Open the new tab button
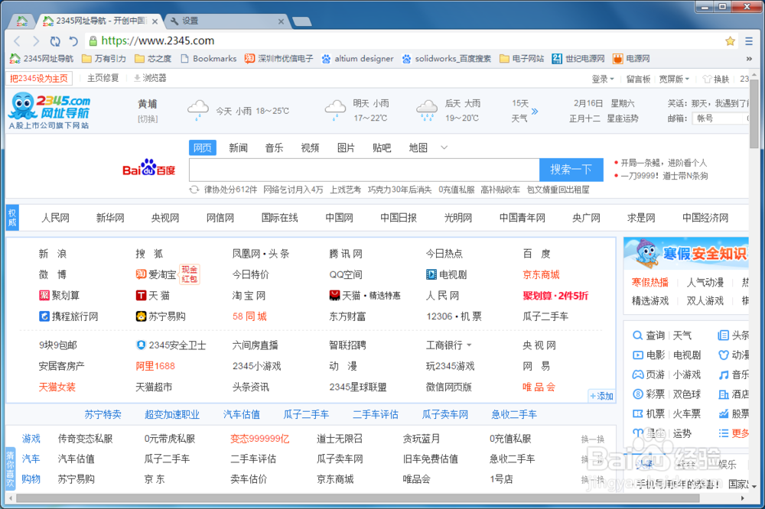Image resolution: width=765 pixels, height=509 pixels. 301,21
